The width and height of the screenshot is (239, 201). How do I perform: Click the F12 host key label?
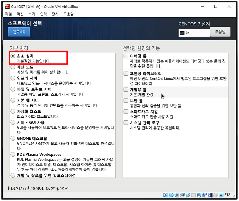(x=227, y=195)
